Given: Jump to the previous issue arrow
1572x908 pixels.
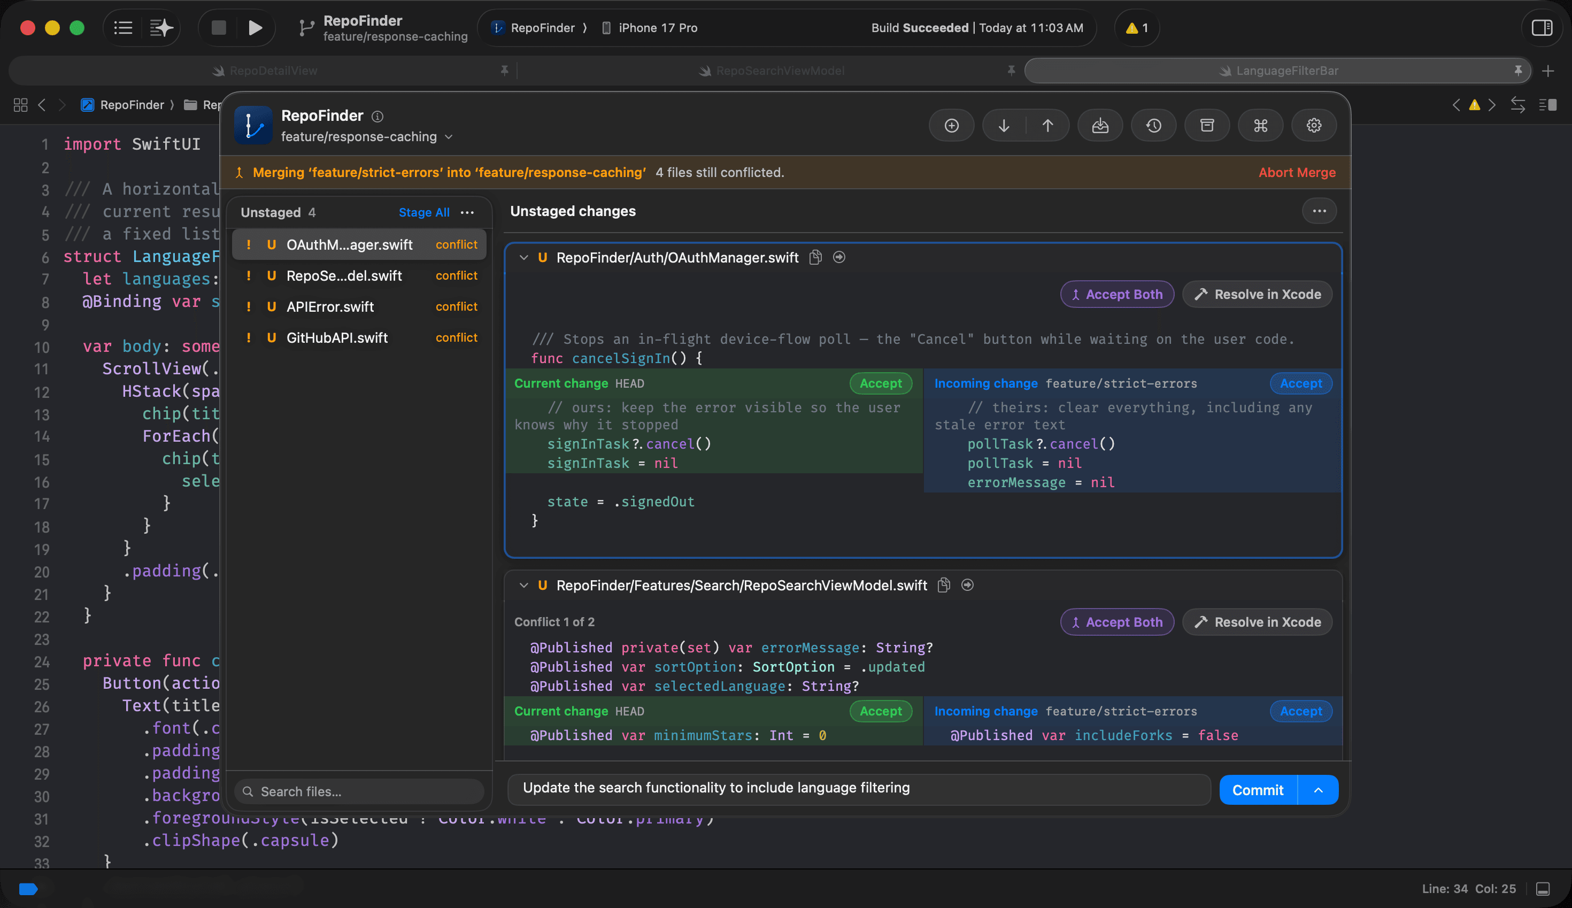Looking at the screenshot, I should [x=1457, y=105].
